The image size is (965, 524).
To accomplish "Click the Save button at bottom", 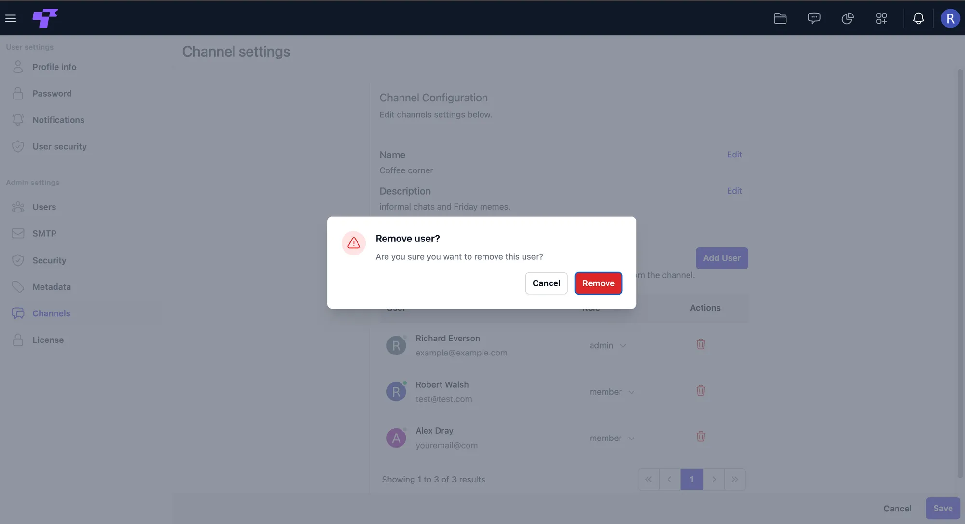I will tap(943, 509).
